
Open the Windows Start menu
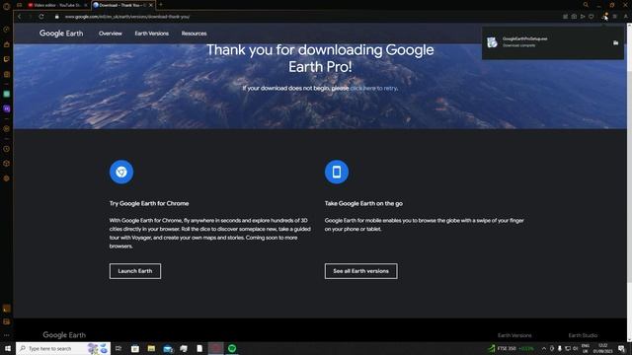pos(8,348)
